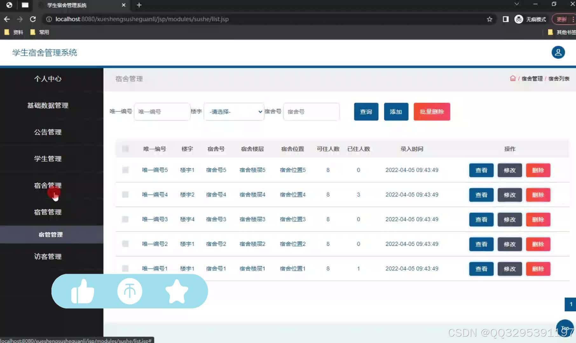Expand 学生管理 sidebar menu
576x343 pixels.
pos(48,158)
